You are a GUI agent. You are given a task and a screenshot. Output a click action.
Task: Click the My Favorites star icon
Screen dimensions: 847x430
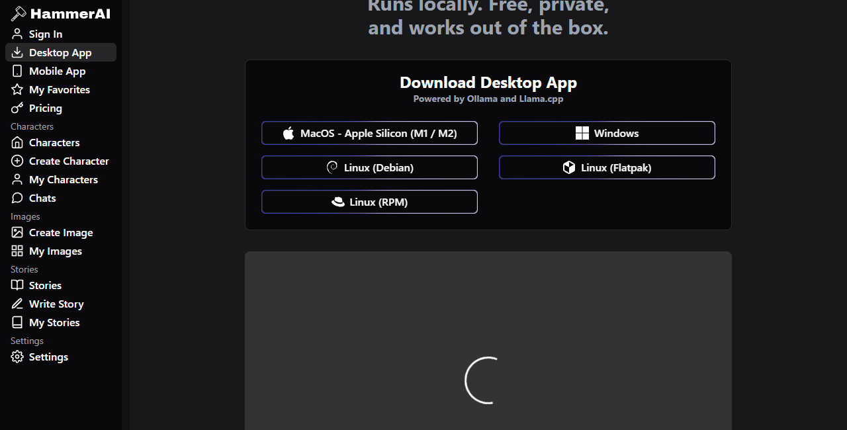coord(17,89)
